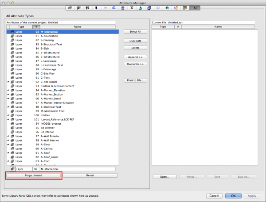This screenshot has width=266, height=202.
Task: Click Print to File button
Action: pyautogui.click(x=136, y=80)
